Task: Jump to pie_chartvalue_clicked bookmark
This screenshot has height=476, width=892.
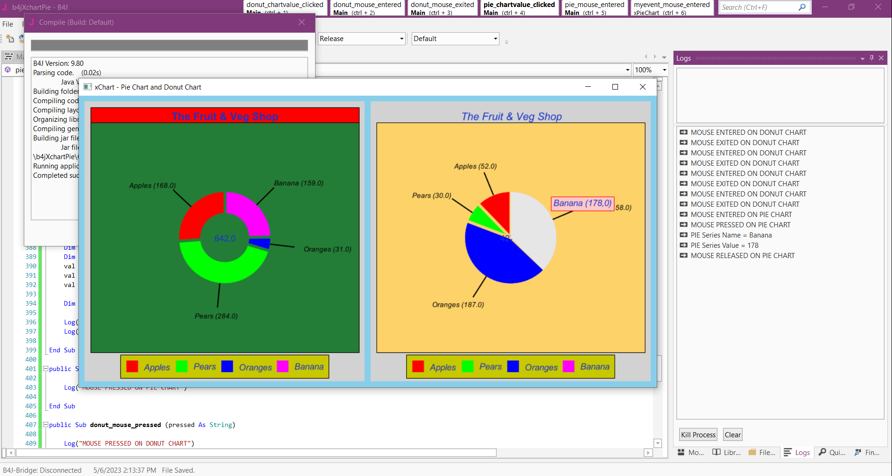Action: 519,7
